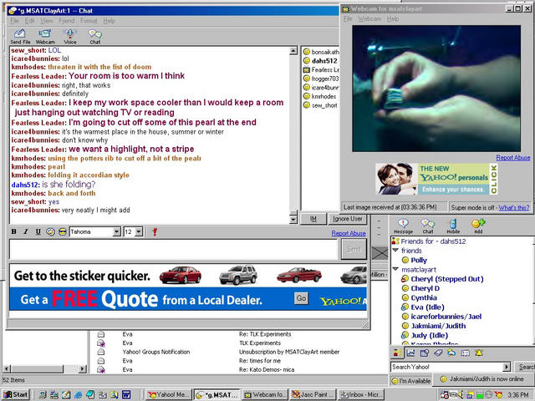
Task: Click chat log scrollbar up arrow
Action: tap(293, 51)
